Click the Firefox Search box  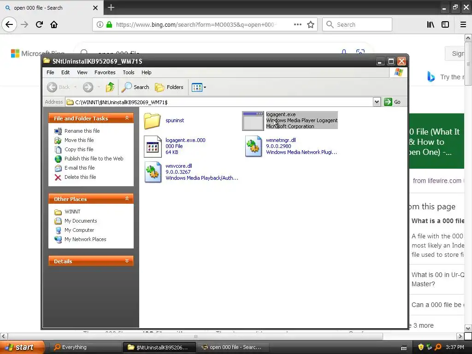[357, 24]
